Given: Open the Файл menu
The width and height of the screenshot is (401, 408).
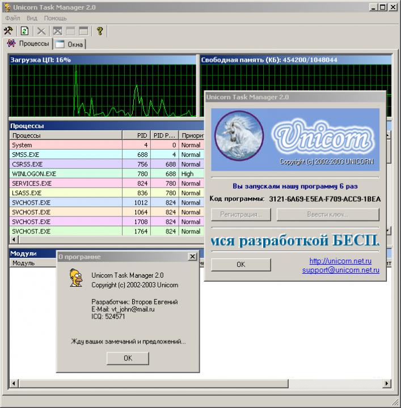Looking at the screenshot, I should point(12,18).
